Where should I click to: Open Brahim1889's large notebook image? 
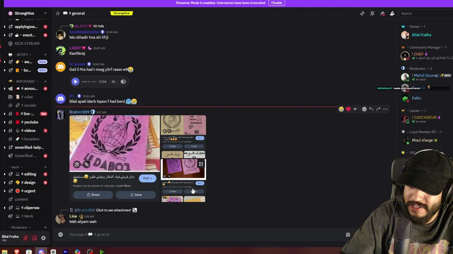tap(115, 158)
